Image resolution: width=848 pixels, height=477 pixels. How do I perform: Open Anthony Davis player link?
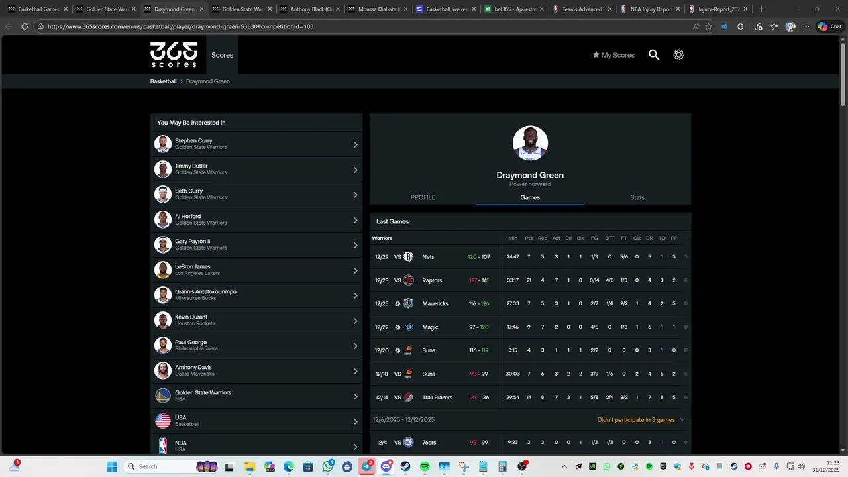256,371
